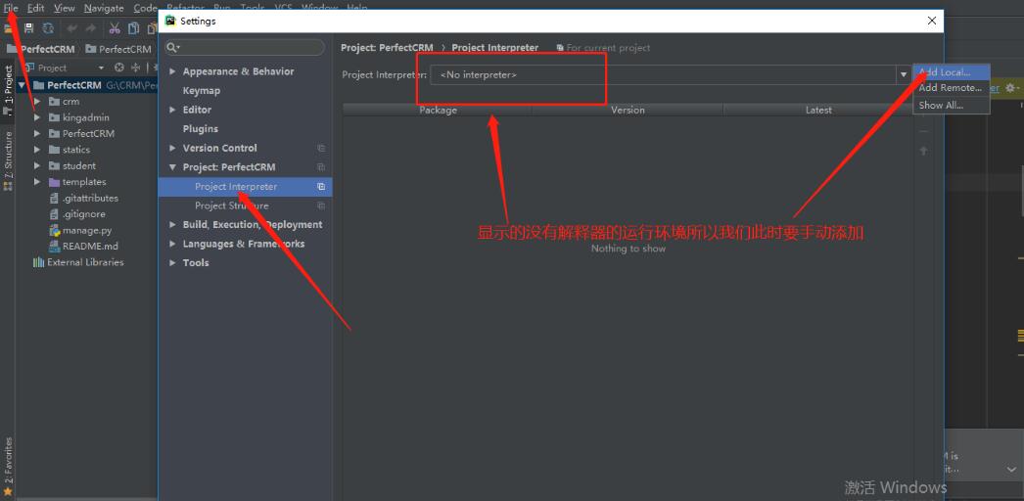Click the Synchronize toolbar icon
The width and height of the screenshot is (1024, 501).
point(48,28)
